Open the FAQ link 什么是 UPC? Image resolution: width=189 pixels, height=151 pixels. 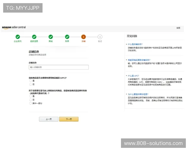(x=133, y=76)
